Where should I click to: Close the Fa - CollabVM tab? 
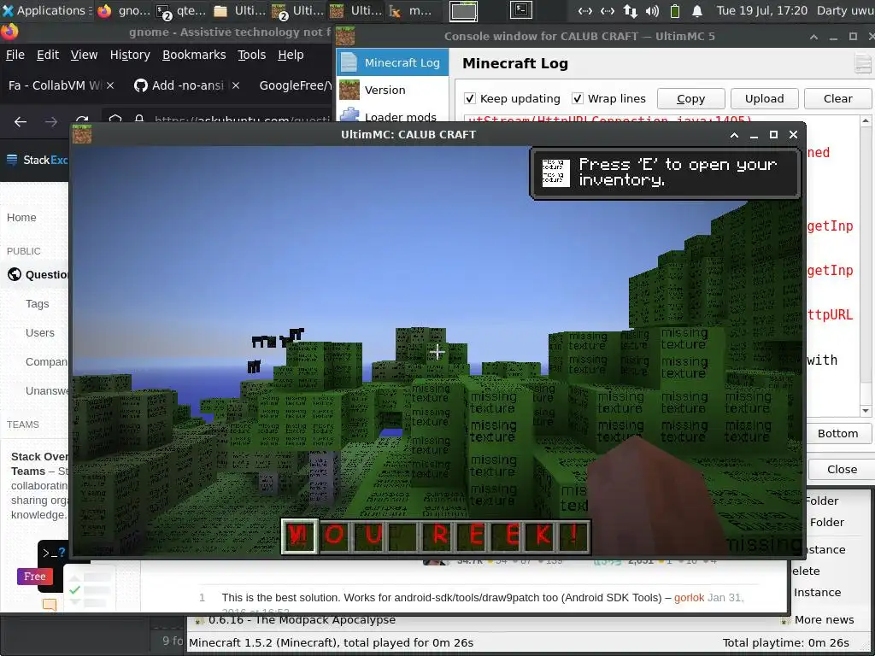coord(110,85)
